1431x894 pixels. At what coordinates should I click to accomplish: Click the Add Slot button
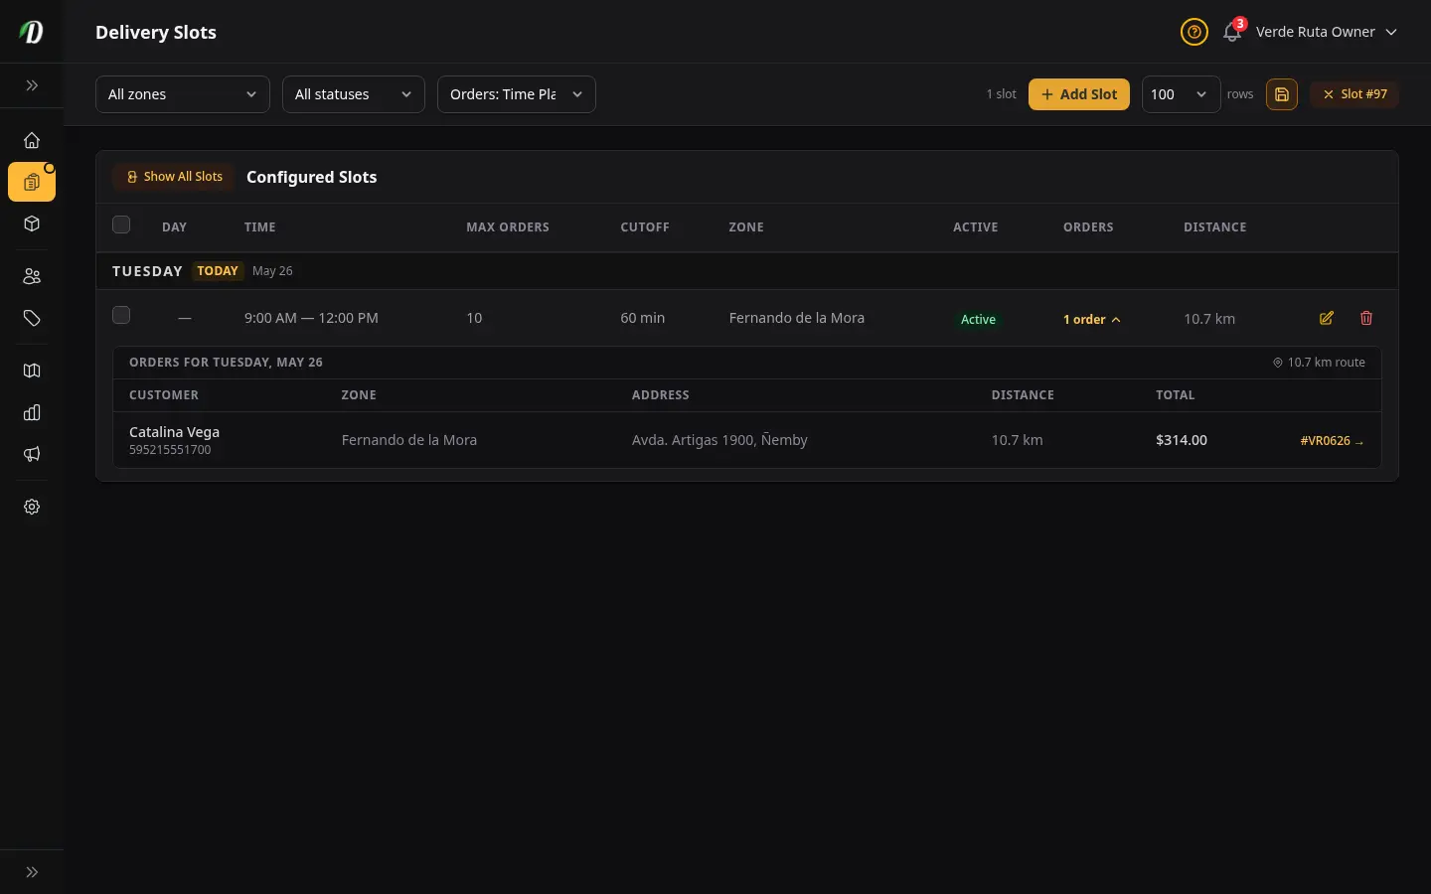1079,94
